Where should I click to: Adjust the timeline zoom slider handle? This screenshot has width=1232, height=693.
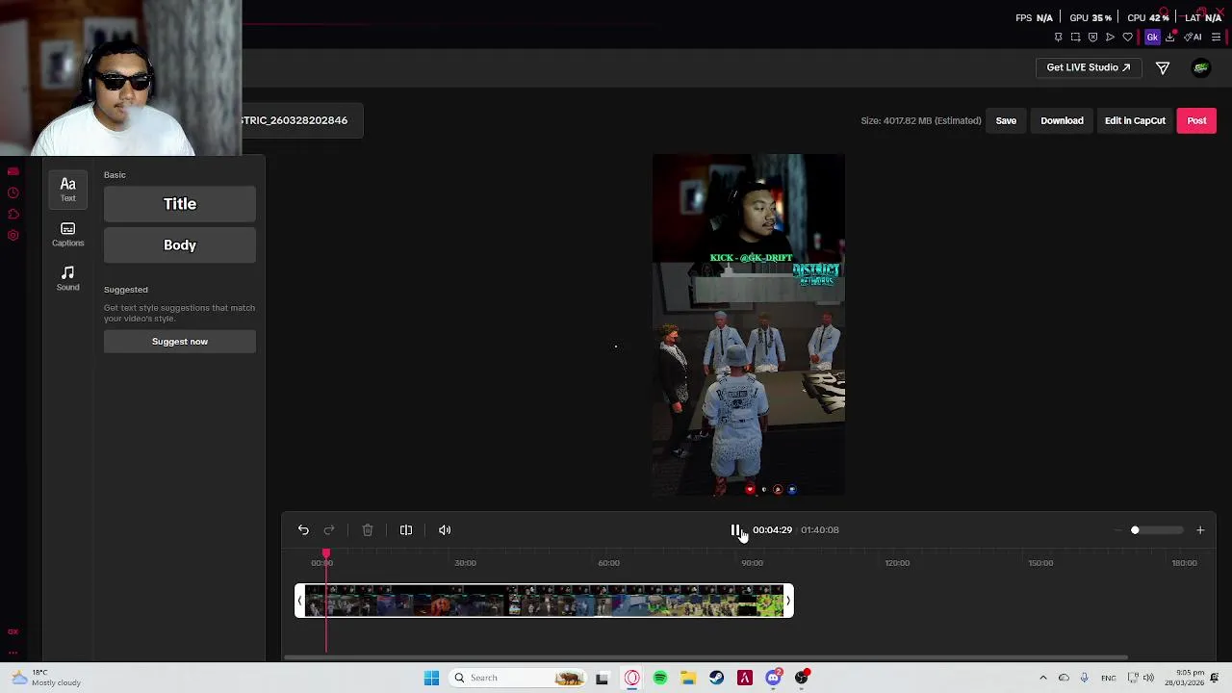point(1135,530)
